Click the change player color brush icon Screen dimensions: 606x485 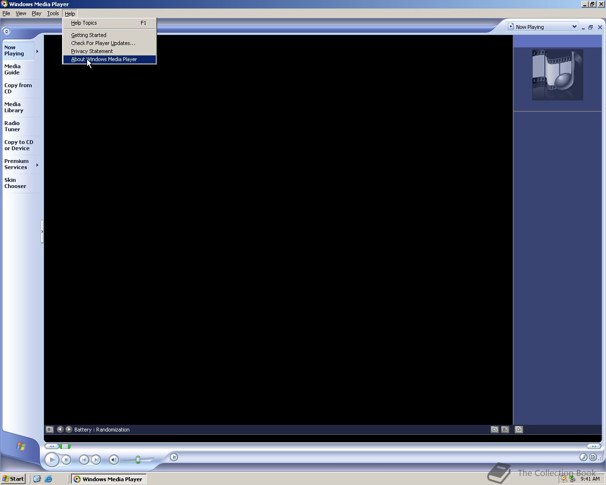583,457
